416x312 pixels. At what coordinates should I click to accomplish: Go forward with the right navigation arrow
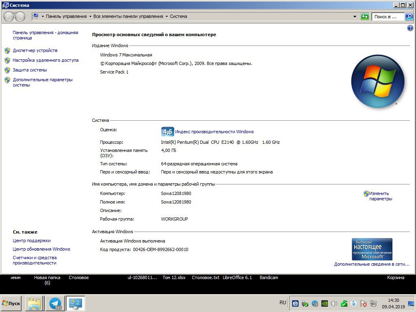point(20,17)
